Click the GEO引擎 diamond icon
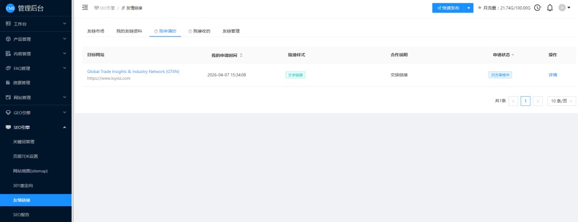Screen dimensions: 578x222 [8, 112]
